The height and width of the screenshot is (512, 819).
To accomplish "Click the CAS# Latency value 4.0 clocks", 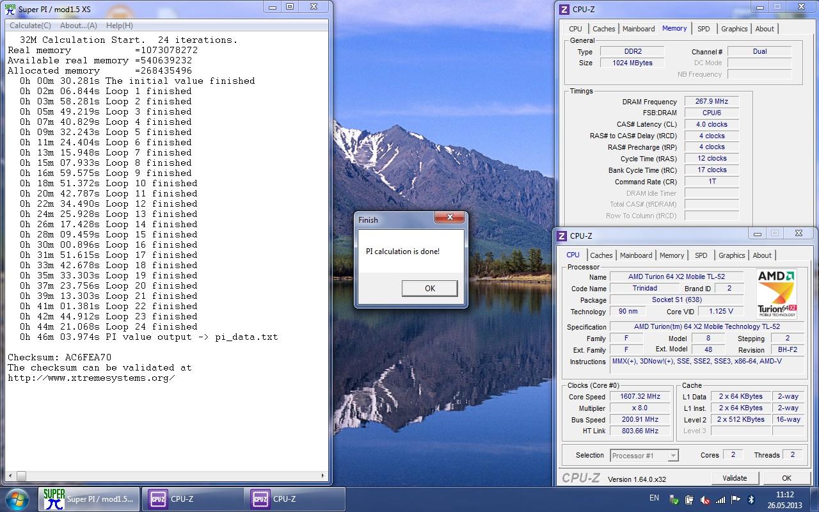I will 712,124.
